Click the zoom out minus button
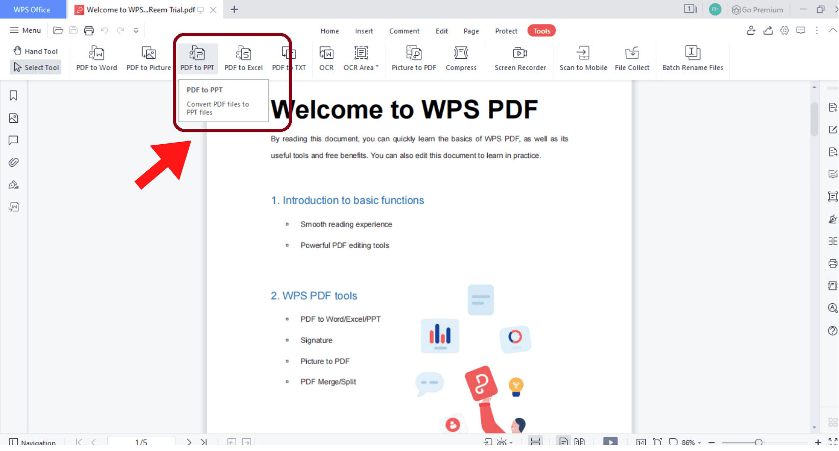The width and height of the screenshot is (839, 451). point(711,442)
